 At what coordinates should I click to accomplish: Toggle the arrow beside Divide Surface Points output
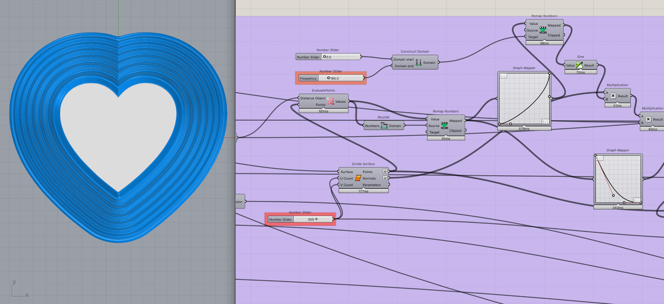(385, 171)
